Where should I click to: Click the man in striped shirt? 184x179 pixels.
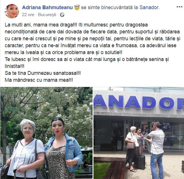pos(156,151)
